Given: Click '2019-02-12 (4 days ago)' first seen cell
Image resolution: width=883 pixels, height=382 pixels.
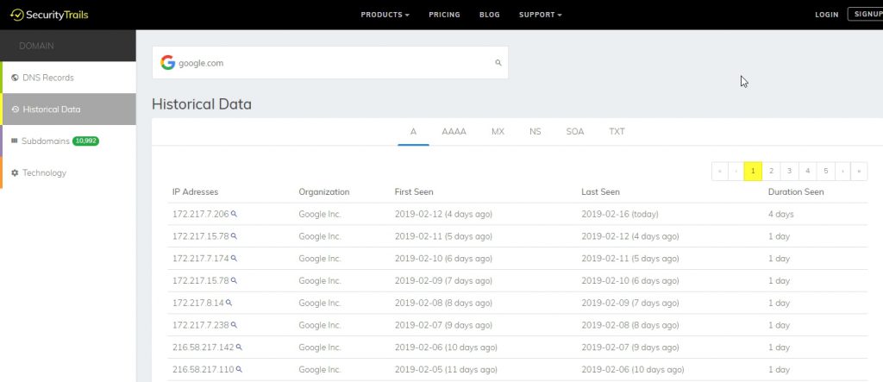Looking at the screenshot, I should [443, 214].
